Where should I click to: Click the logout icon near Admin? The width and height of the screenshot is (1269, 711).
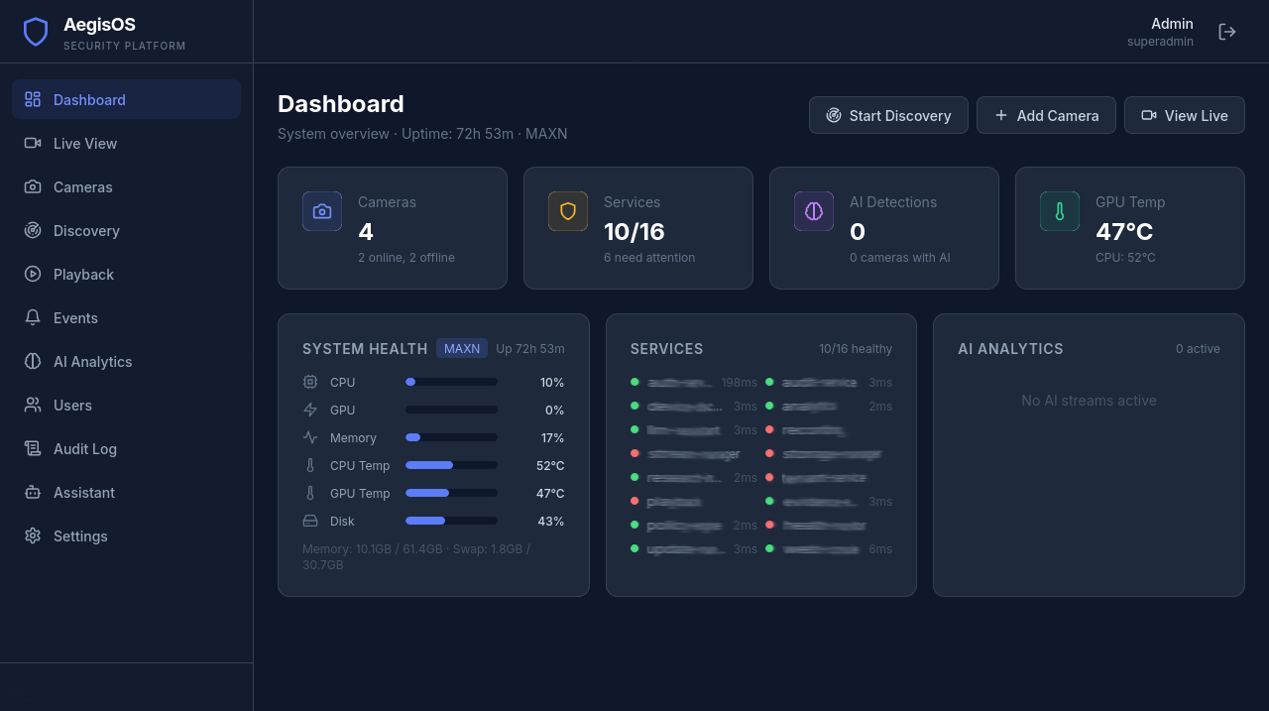(1227, 31)
